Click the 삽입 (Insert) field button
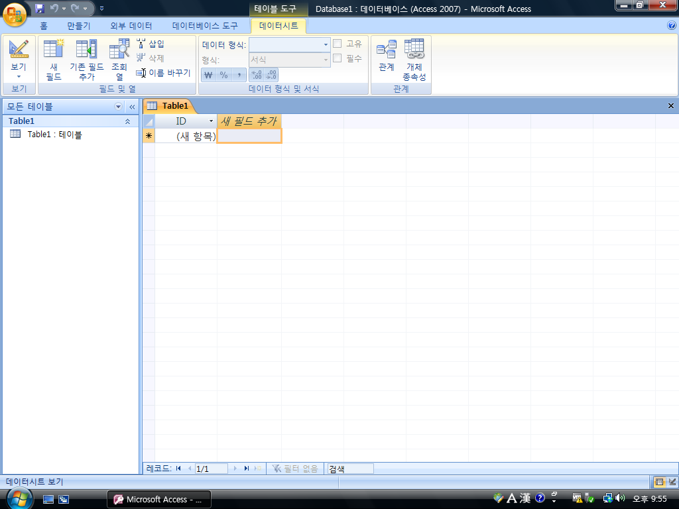This screenshot has width=679, height=509. coord(151,44)
